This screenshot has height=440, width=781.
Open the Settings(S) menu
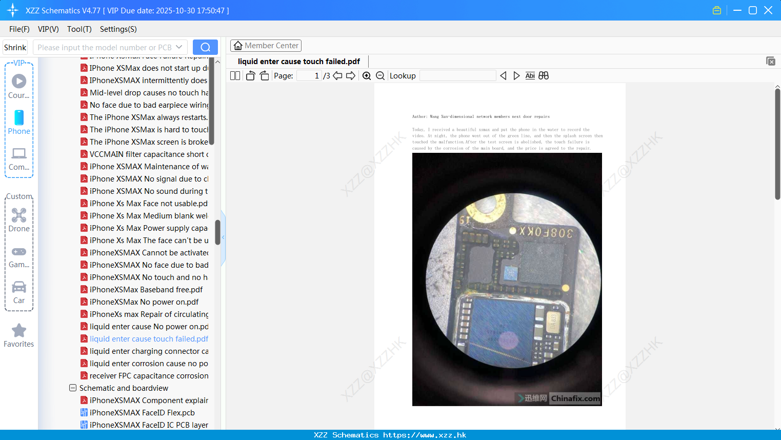[x=118, y=29]
